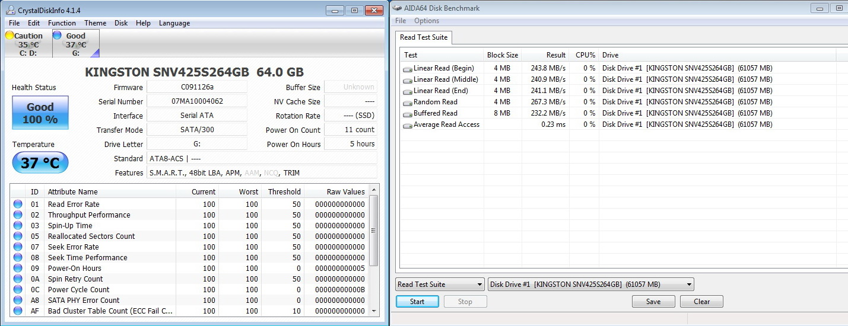The image size is (848, 326).
Task: Click the Serial Number field
Action: click(196, 101)
